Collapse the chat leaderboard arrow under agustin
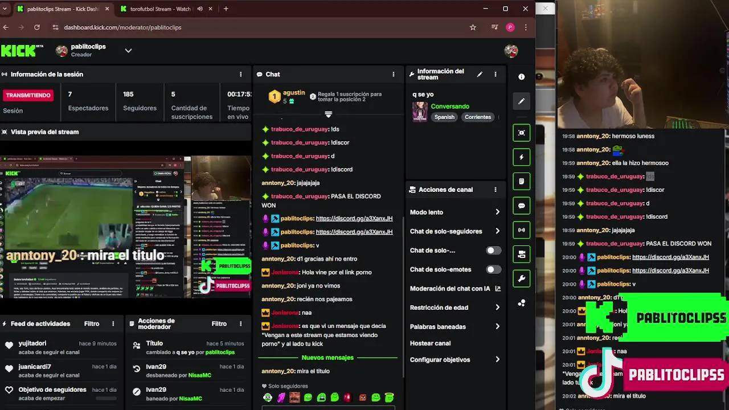729x410 pixels. 328,114
